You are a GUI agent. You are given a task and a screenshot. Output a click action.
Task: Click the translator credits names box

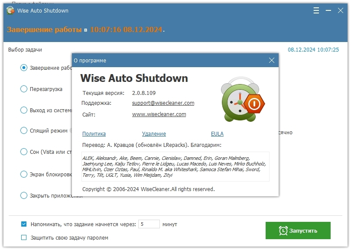175,166
